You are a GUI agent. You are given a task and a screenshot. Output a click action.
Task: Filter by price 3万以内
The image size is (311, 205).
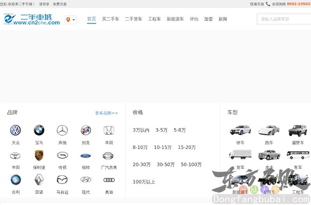pyautogui.click(x=141, y=130)
